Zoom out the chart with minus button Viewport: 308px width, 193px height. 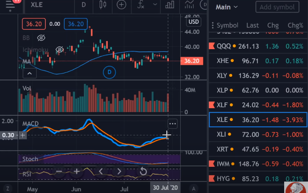click(59, 172)
